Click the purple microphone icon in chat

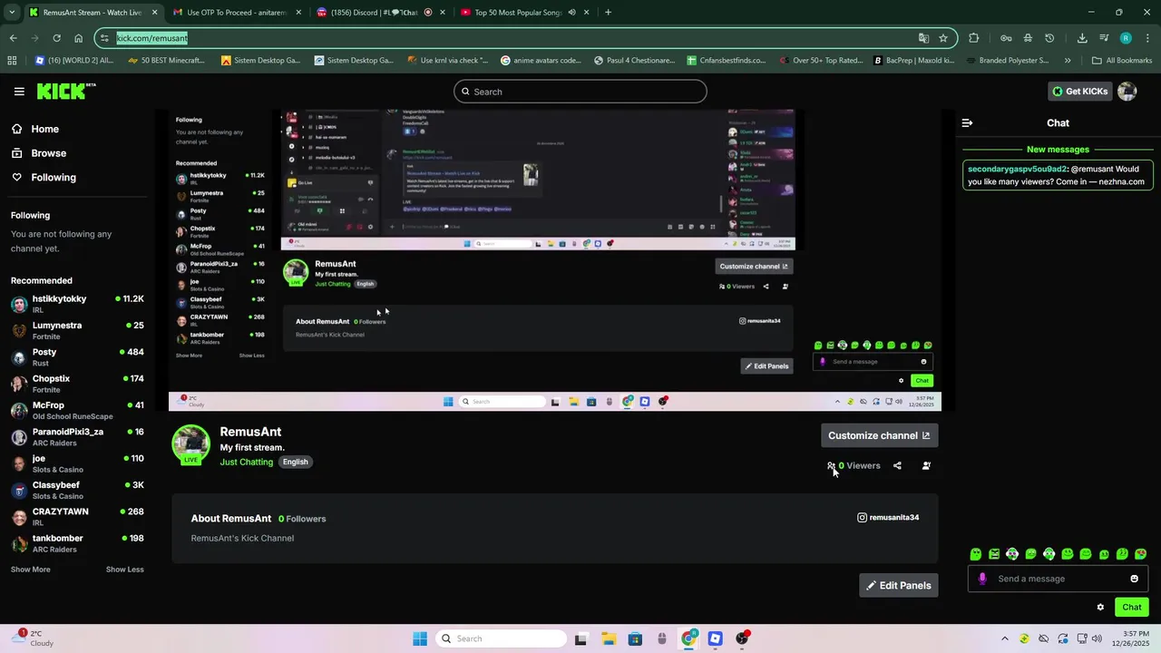(982, 579)
